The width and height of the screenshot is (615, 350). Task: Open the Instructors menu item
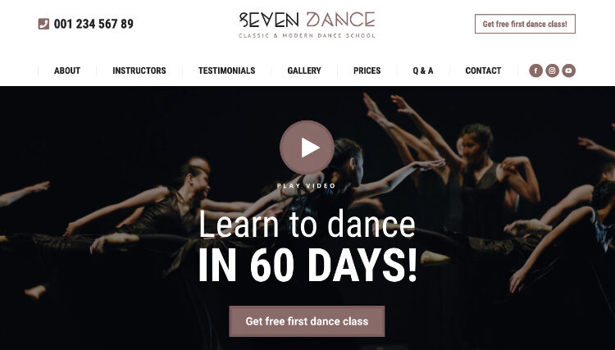139,70
